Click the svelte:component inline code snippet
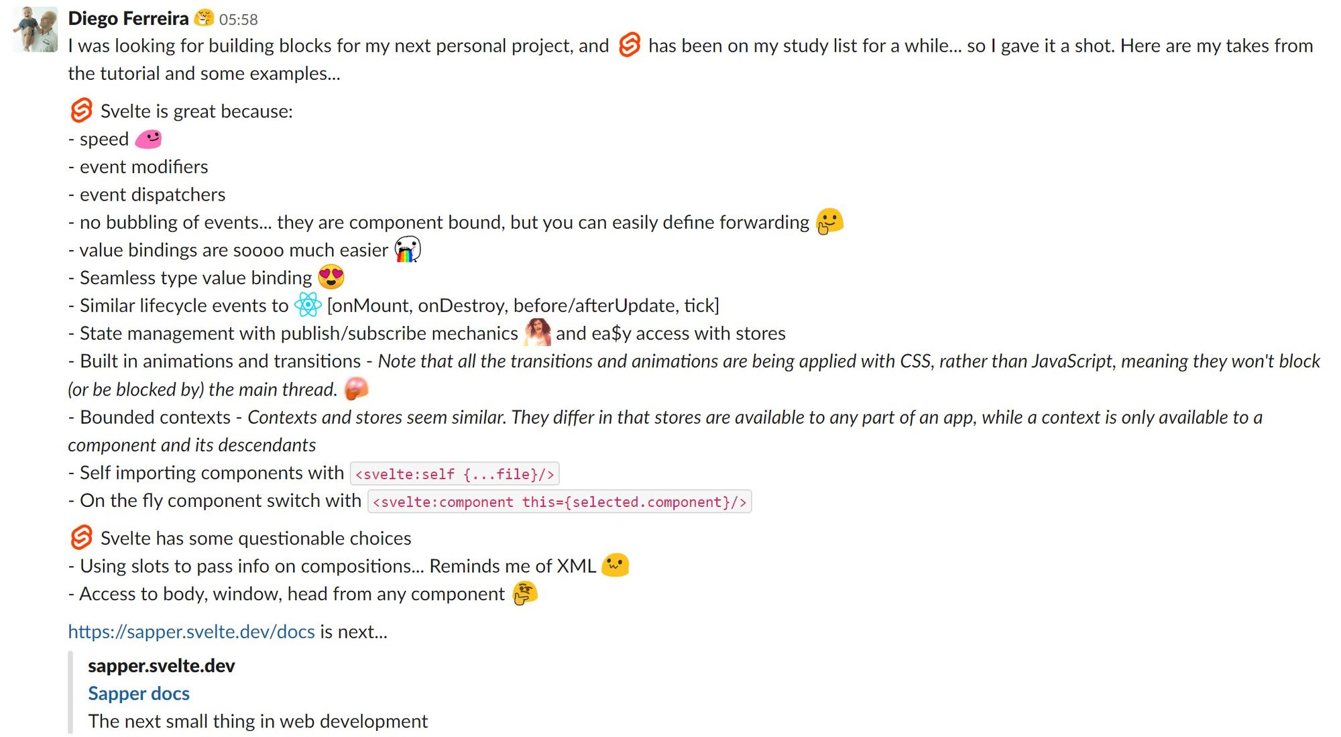 (x=560, y=502)
